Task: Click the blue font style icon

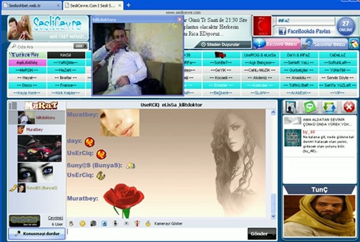Action: [104, 223]
